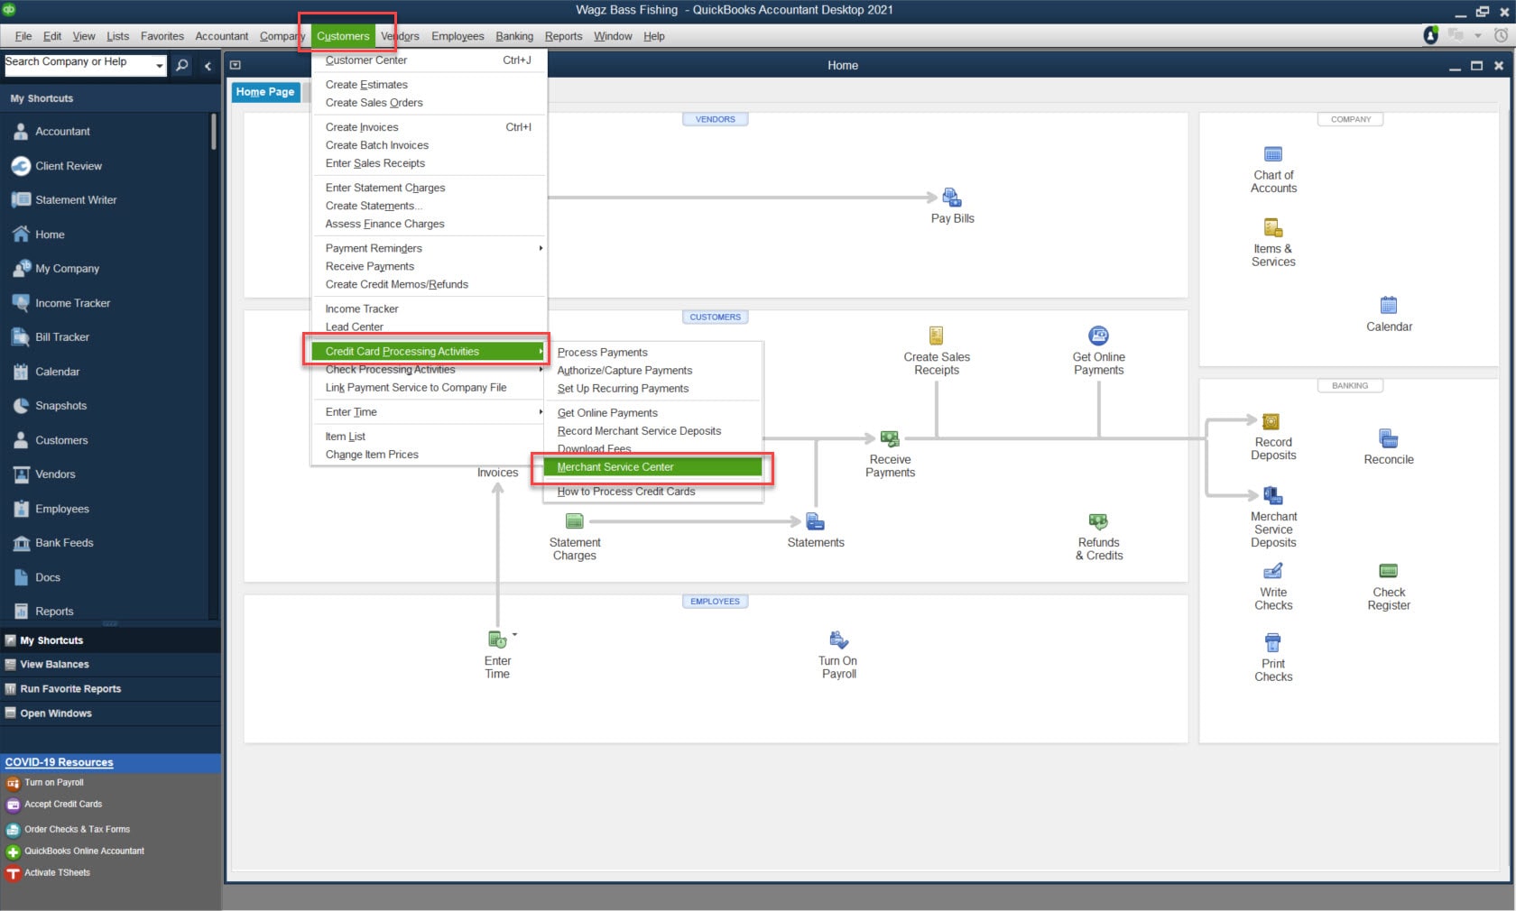Viewport: 1516px width, 911px height.
Task: Click the Banking section label
Action: point(1350,386)
